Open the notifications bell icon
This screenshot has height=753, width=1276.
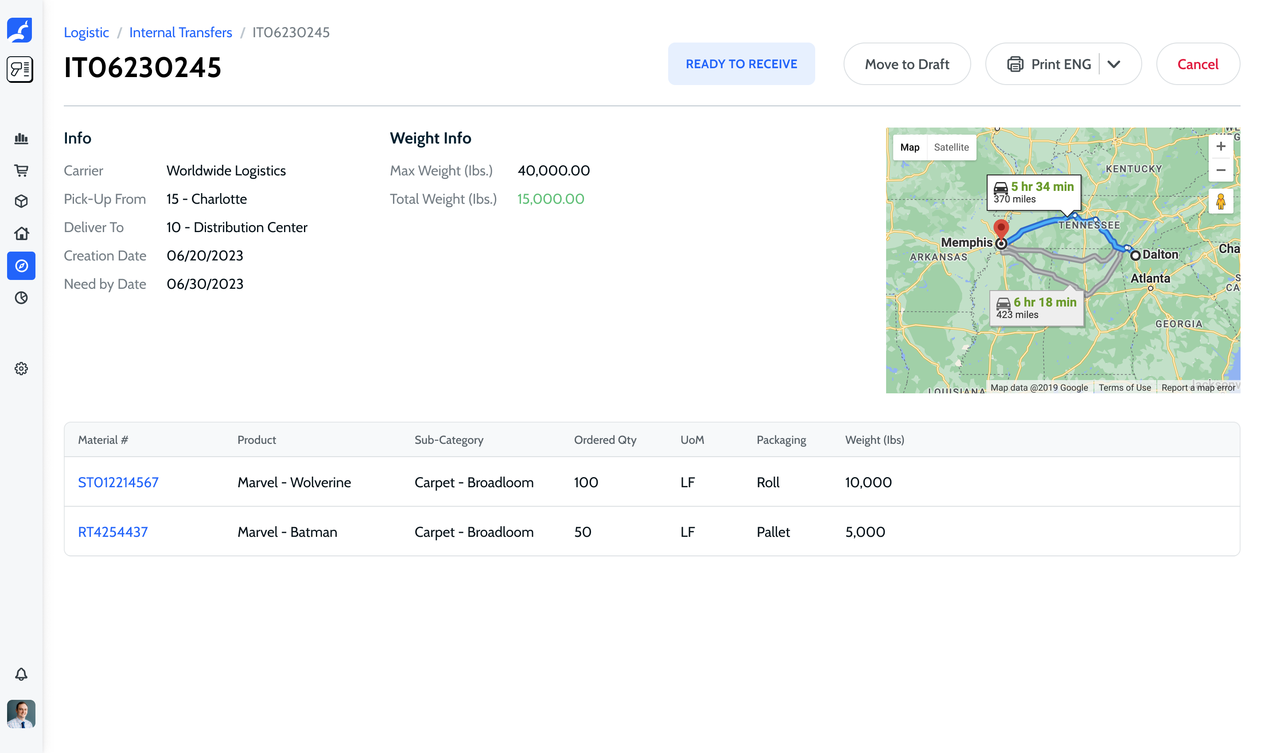point(21,674)
